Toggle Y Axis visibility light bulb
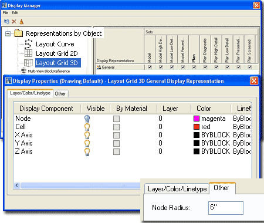Screen dimensions: 264x223 [x=87, y=143]
